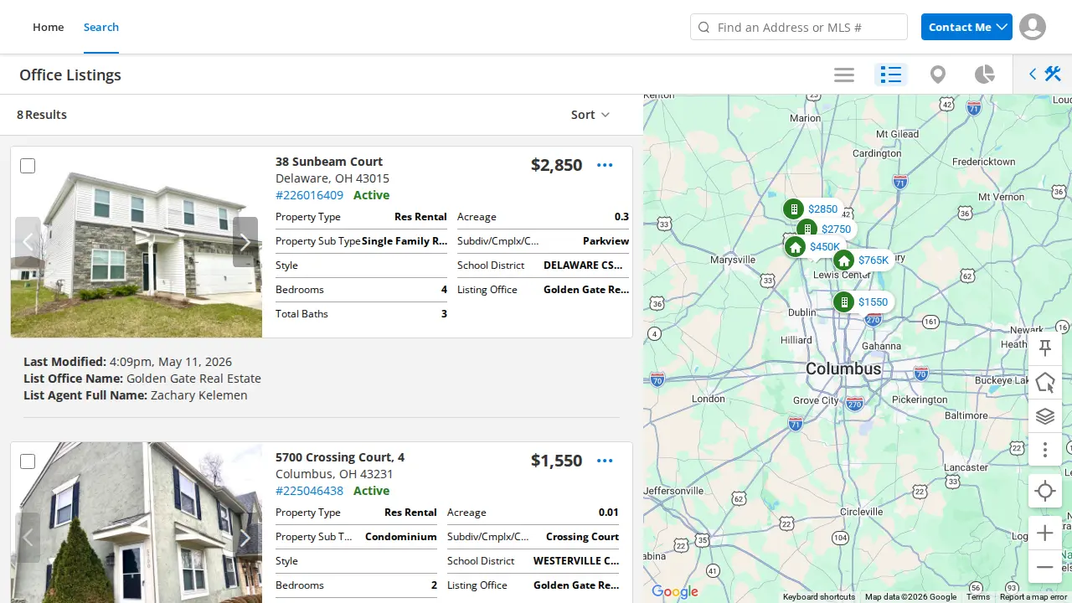Screen dimensions: 1072x603
Task: Switch to the plain list view icon
Action: [844, 75]
